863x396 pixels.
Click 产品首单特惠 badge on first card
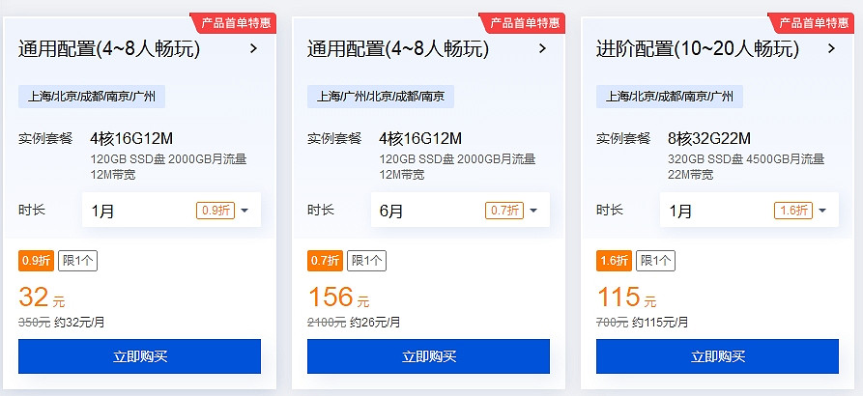[237, 22]
